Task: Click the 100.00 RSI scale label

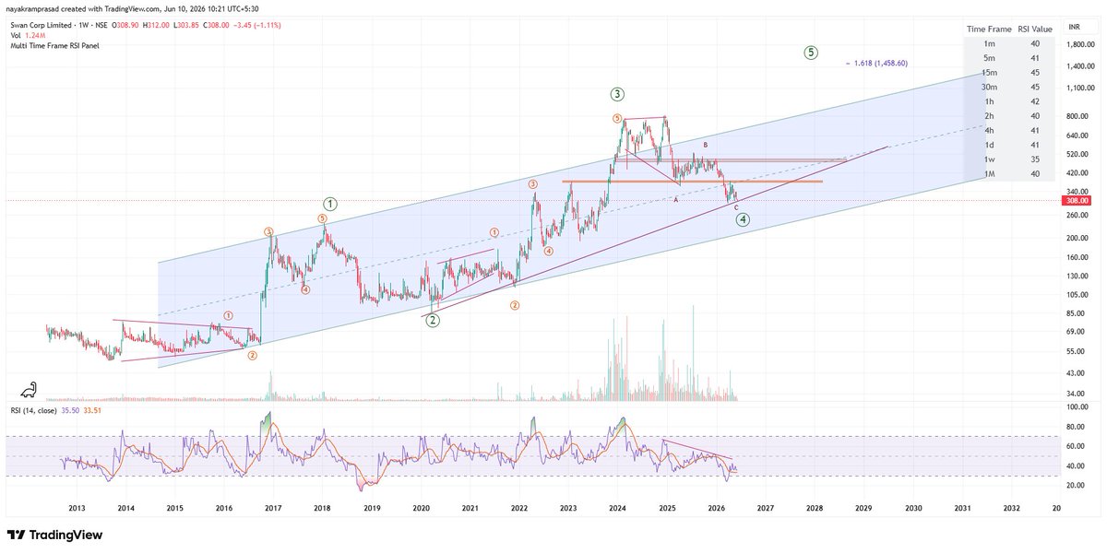Action: (x=1077, y=406)
